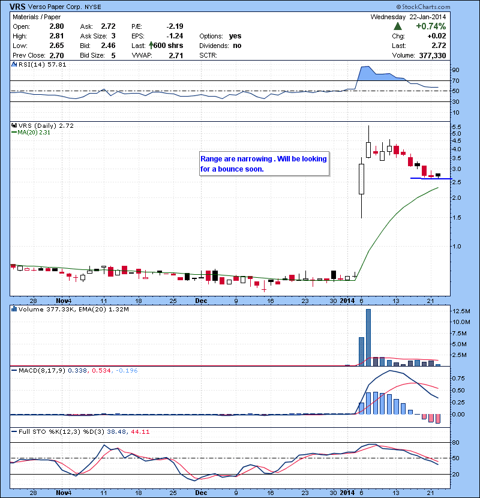This screenshot has height=498, width=480.
Task: Select the EPS value -1.24
Action: 175,36
